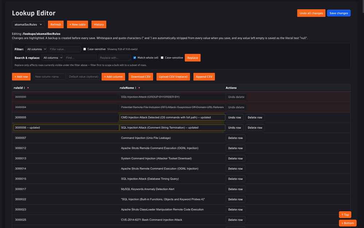Open the Filter All columns dropdown
364x228 pixels.
click(36, 49)
